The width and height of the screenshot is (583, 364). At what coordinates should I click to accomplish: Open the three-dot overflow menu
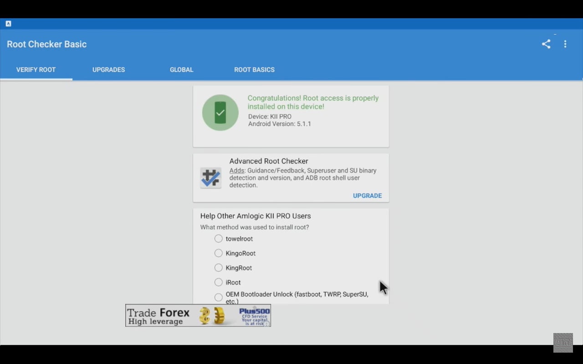565,44
